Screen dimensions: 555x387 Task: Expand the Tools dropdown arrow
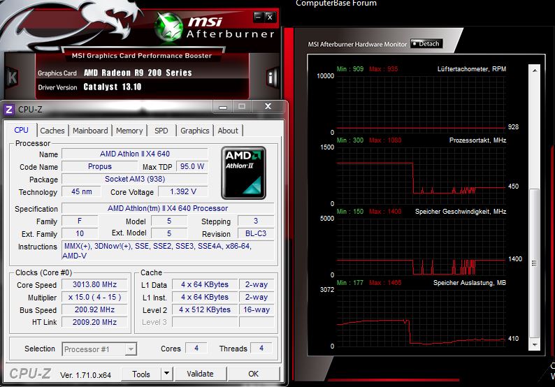[166, 374]
